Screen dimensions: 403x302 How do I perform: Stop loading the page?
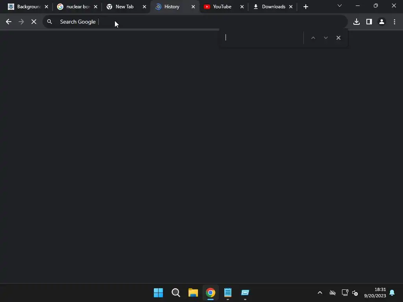pyautogui.click(x=34, y=22)
